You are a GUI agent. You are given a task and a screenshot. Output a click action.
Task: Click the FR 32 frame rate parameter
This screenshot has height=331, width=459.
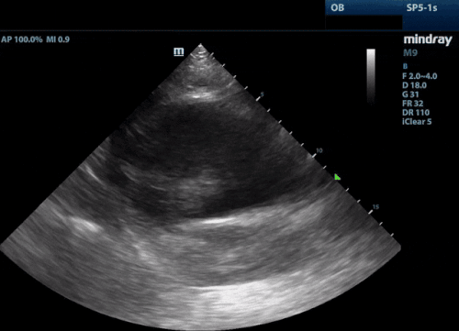413,104
